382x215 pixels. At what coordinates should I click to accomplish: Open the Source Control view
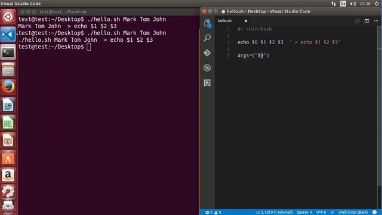(x=207, y=53)
